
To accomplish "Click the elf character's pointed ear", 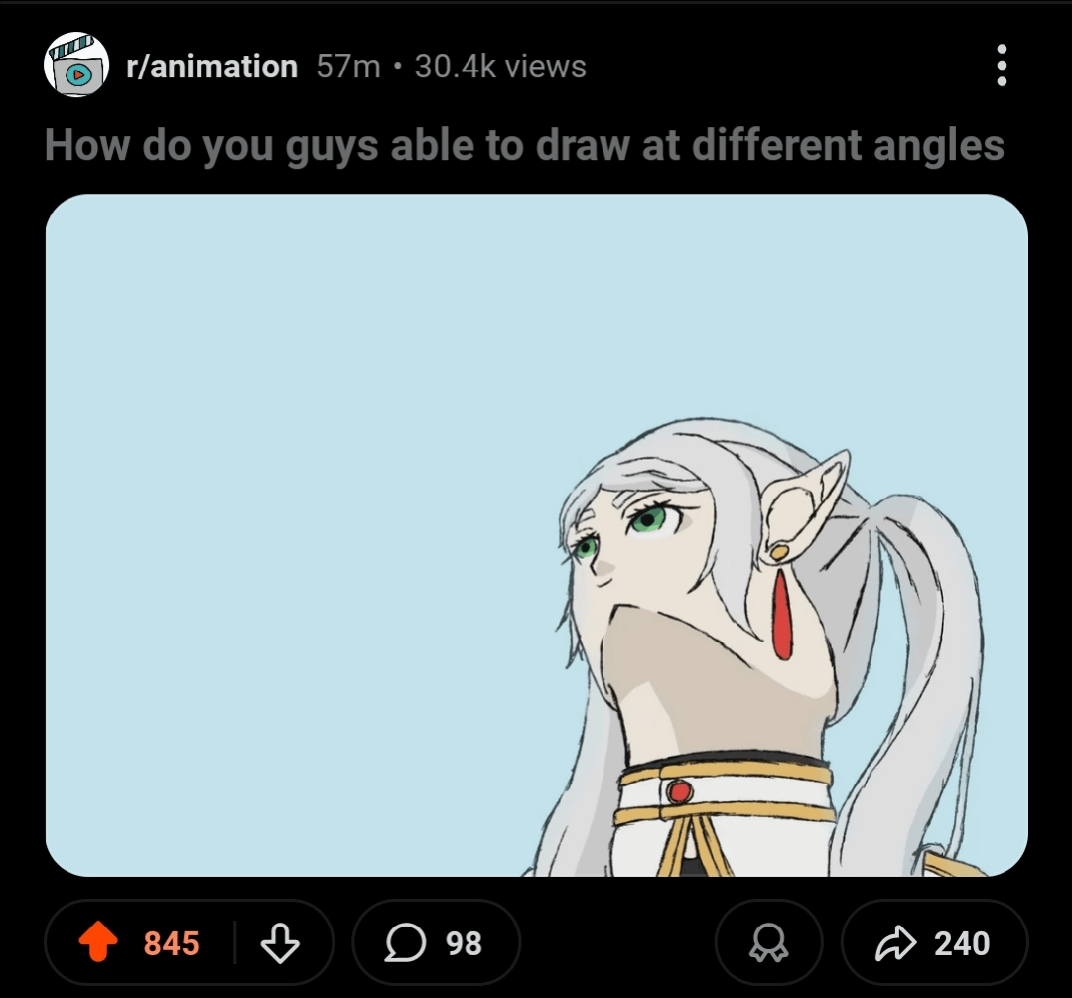I will pos(805,504).
